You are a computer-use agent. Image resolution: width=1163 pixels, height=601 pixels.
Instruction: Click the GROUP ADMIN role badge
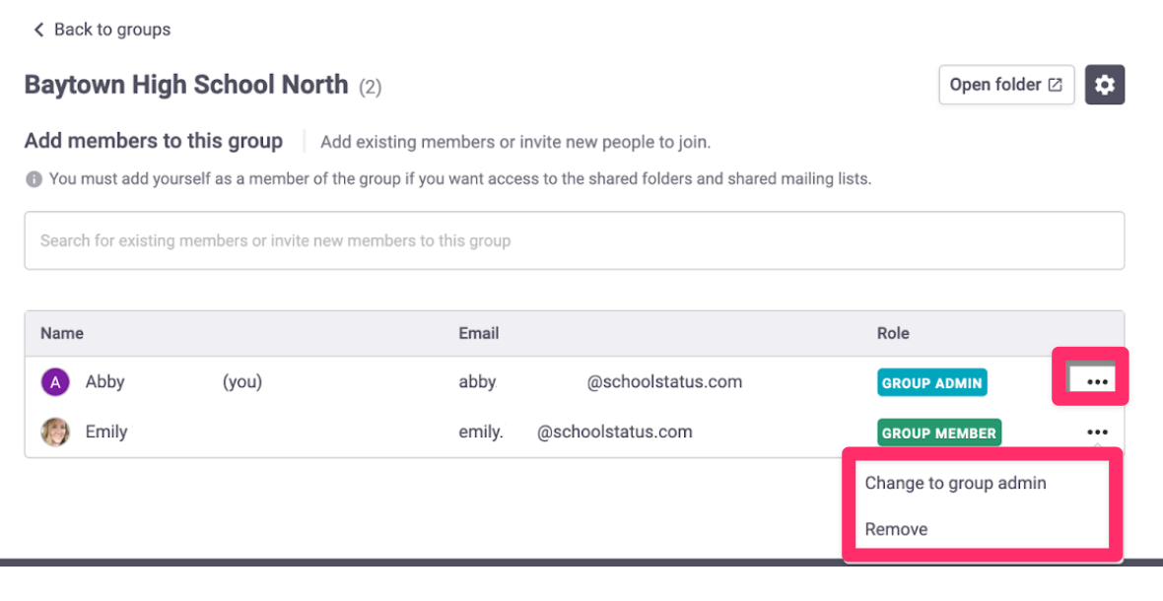click(x=931, y=382)
